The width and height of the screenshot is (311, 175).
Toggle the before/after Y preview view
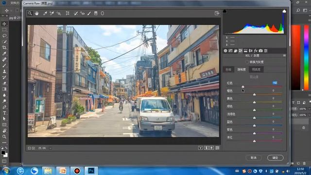[201, 148]
